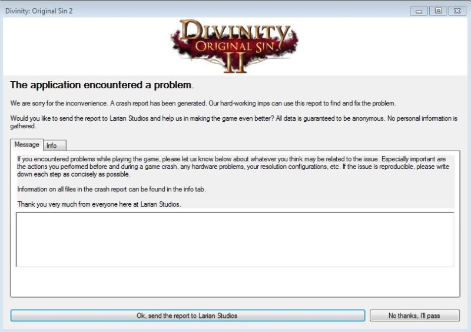This screenshot has width=471, height=332.
Task: Click the instructions starting If you encountered problems
Action: point(233,167)
